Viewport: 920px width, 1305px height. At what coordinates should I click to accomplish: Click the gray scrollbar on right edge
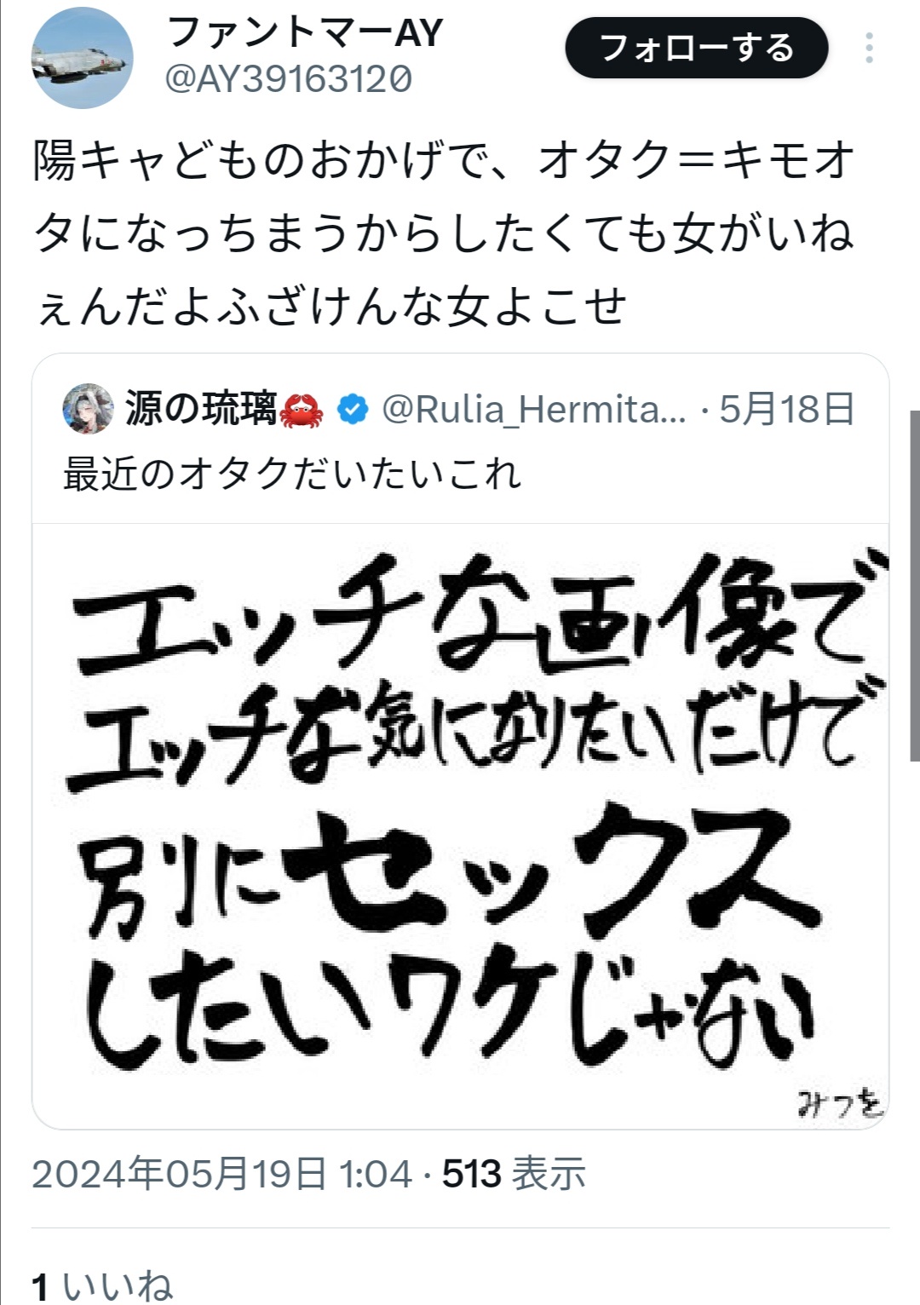[x=915, y=586]
